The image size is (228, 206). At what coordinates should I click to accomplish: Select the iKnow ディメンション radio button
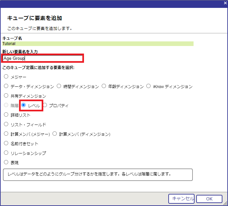click(149, 86)
